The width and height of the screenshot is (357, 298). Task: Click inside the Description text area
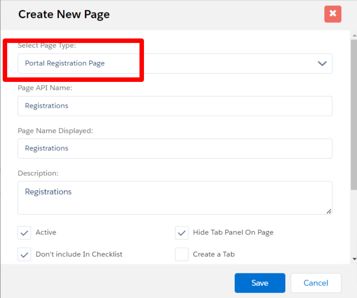pos(175,198)
